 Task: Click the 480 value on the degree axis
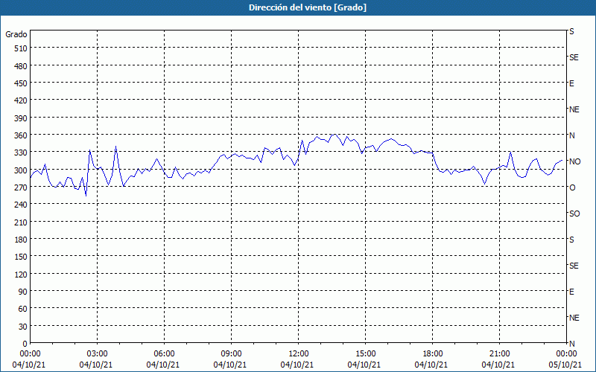[x=21, y=66]
